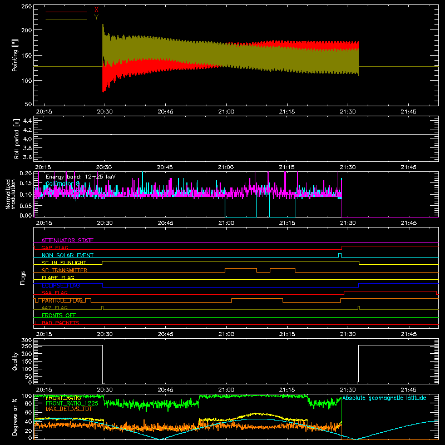Click the olive "Y" legend label
The width and height of the screenshot is (445, 445).
click(96, 17)
